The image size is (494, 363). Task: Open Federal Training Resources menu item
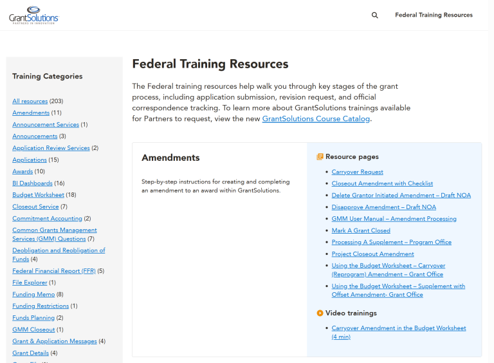(434, 15)
